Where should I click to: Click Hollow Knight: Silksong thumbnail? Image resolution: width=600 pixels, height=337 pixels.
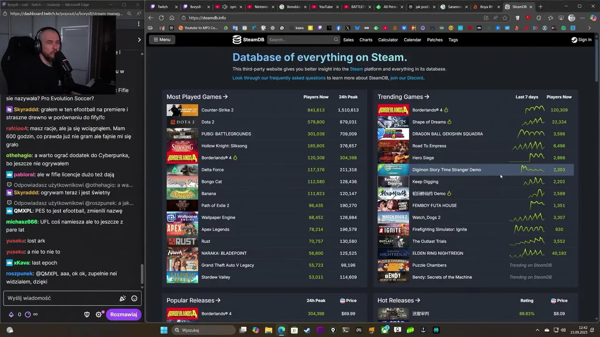182,146
